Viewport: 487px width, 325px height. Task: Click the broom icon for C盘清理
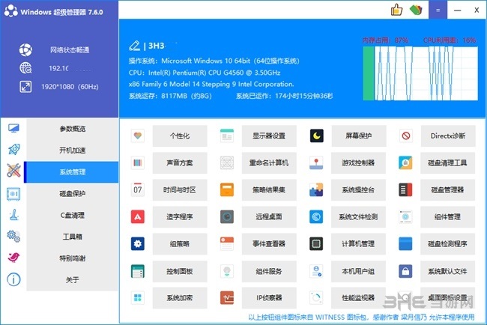13,215
